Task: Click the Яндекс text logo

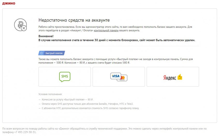Action: click(170, 77)
